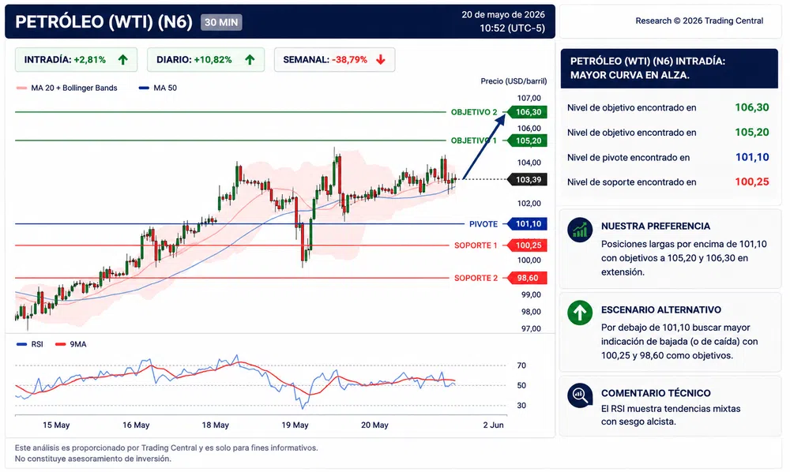Click the NUESTRA PREFERENCIA heading
Image resolution: width=790 pixels, height=472 pixels.
pyautogui.click(x=656, y=226)
